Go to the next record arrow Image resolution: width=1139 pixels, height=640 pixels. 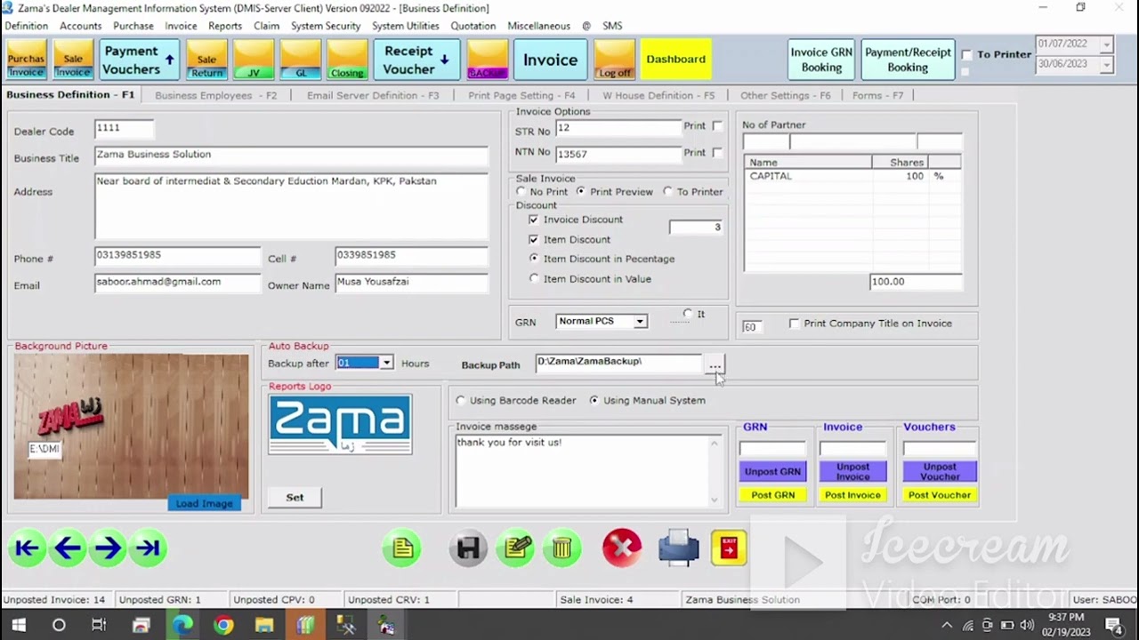108,548
